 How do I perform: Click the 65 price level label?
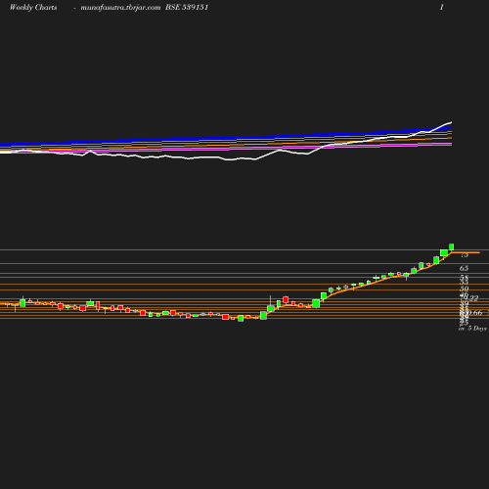(464, 268)
